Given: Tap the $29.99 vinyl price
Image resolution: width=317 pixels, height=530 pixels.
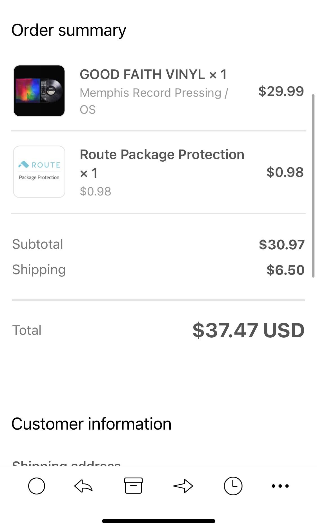Looking at the screenshot, I should coord(281,91).
